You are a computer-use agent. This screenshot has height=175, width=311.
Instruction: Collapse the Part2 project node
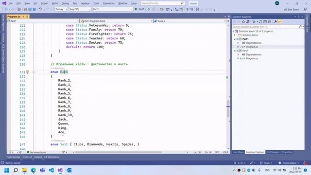point(235,51)
